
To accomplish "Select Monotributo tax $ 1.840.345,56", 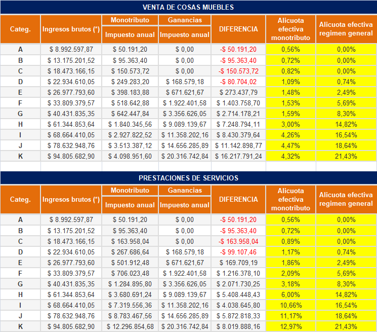I will pos(130,125).
